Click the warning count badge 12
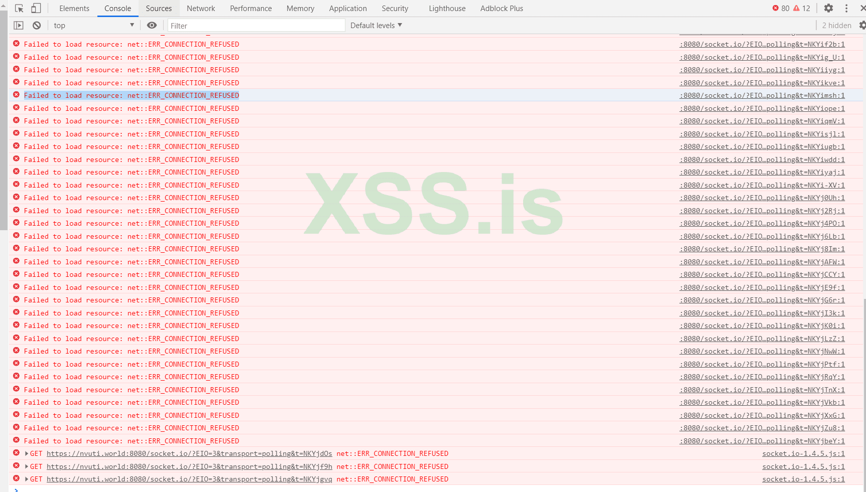The width and height of the screenshot is (866, 492). (x=802, y=8)
